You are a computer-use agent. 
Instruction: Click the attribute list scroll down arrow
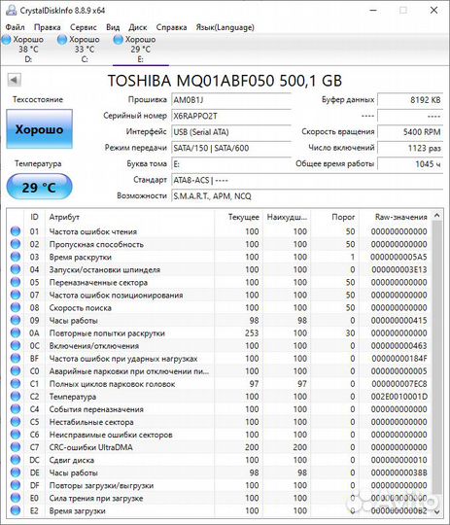click(436, 511)
